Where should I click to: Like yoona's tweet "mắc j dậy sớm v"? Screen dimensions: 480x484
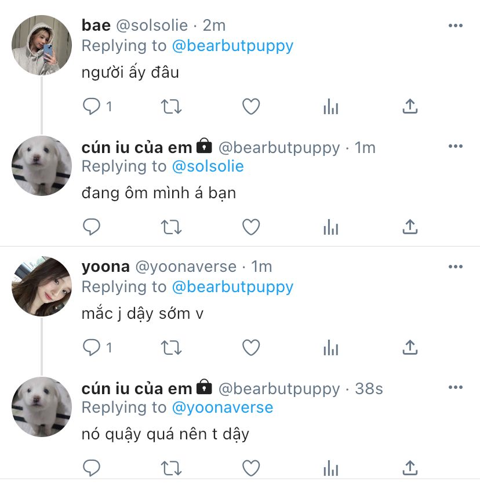point(251,348)
